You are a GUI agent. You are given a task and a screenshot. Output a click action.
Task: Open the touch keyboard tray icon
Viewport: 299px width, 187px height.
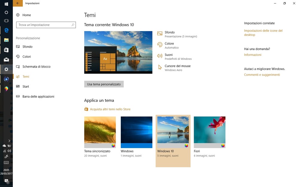[x=6, y=162]
